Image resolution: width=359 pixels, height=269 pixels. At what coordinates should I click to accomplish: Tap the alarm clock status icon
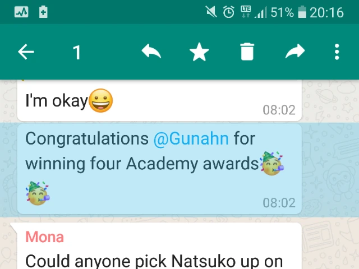coord(228,12)
